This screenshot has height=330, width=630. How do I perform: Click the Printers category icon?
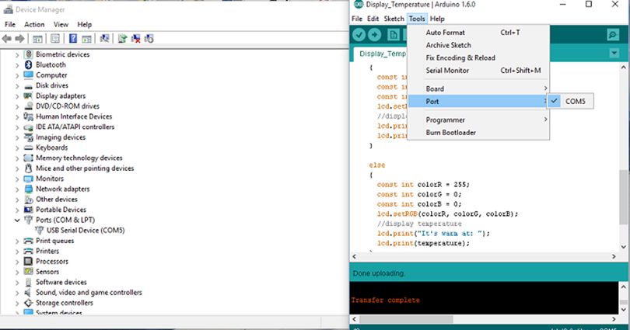[x=28, y=251]
